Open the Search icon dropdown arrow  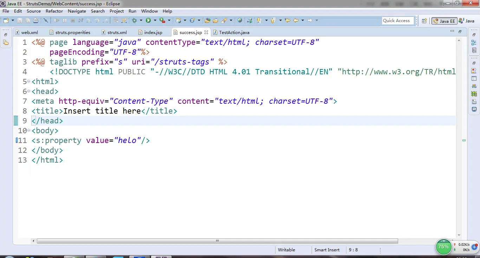click(x=231, y=20)
